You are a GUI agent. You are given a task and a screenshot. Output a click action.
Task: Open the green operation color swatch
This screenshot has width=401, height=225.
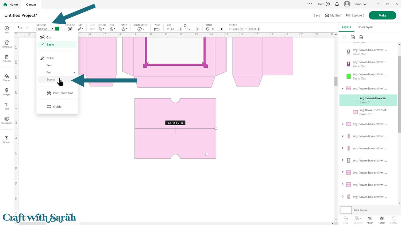pyautogui.click(x=57, y=29)
